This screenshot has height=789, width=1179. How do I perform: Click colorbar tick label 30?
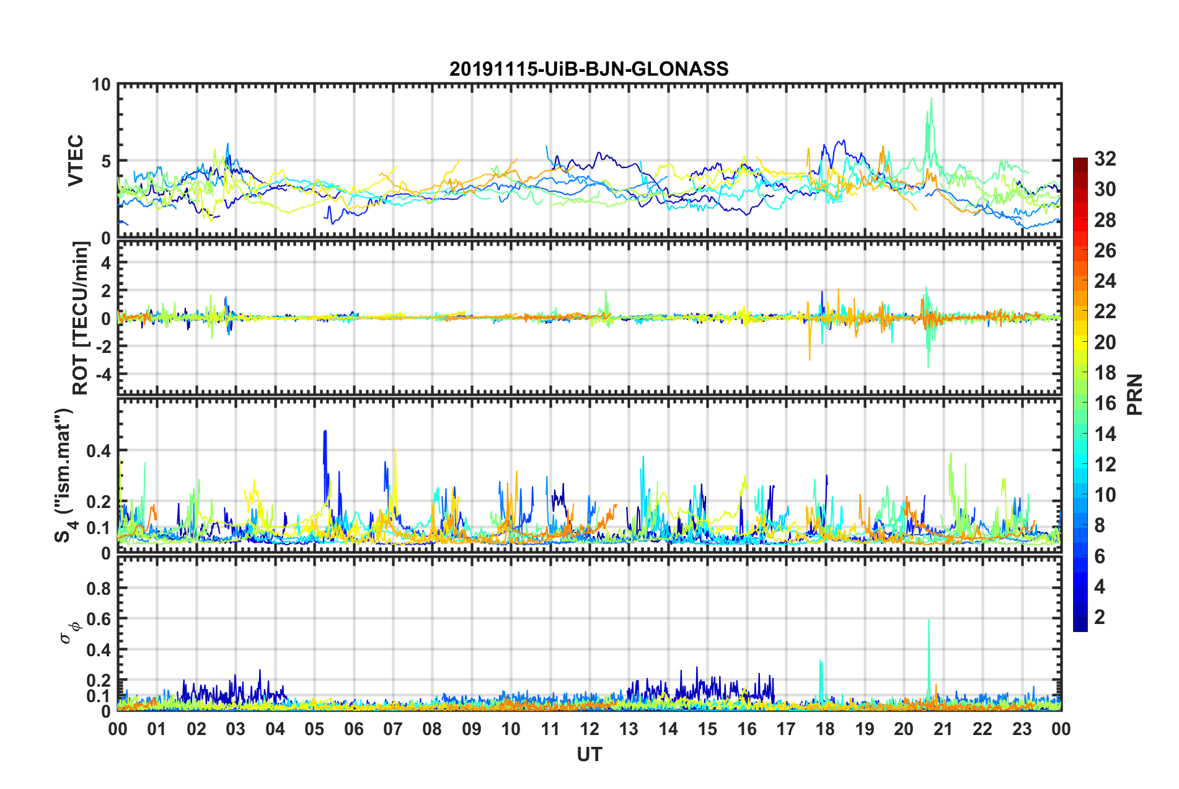pyautogui.click(x=1105, y=189)
